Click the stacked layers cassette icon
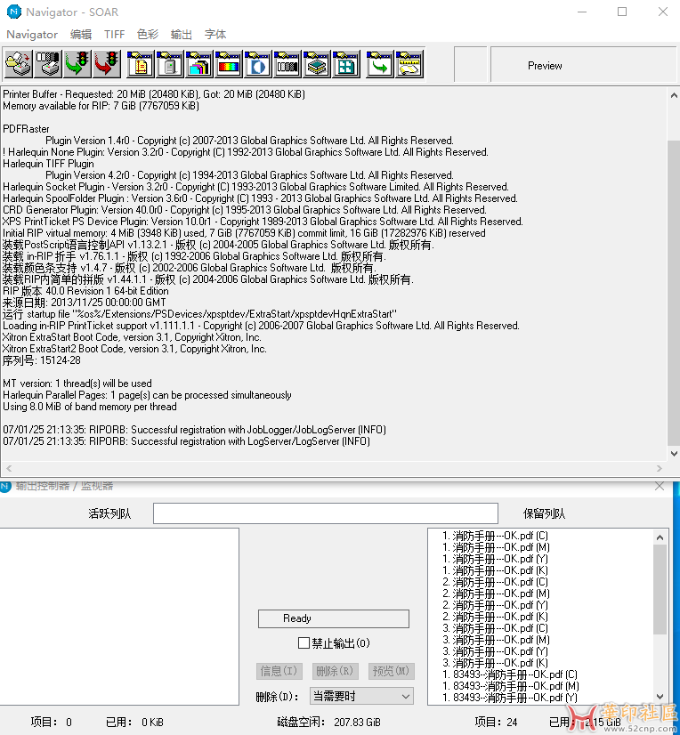Screen dimensions: 680x735 pyautogui.click(x=317, y=64)
